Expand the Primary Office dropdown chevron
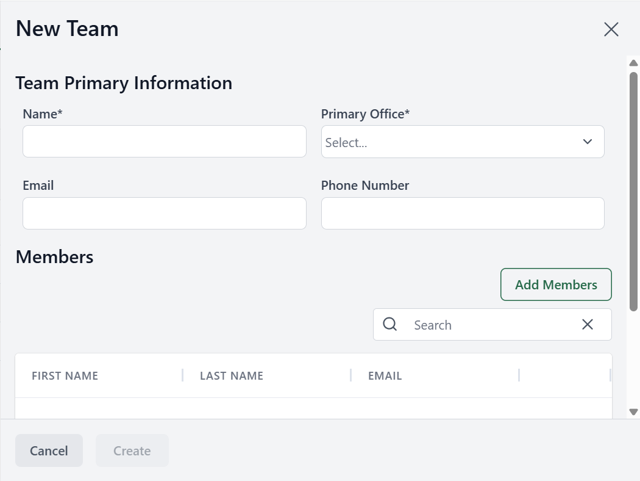Image resolution: width=640 pixels, height=481 pixels. point(588,142)
